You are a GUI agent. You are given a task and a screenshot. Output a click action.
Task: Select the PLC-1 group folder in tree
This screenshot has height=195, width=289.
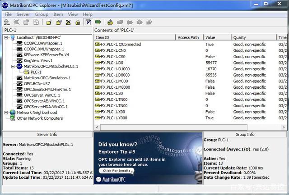pyautogui.click(x=36, y=72)
